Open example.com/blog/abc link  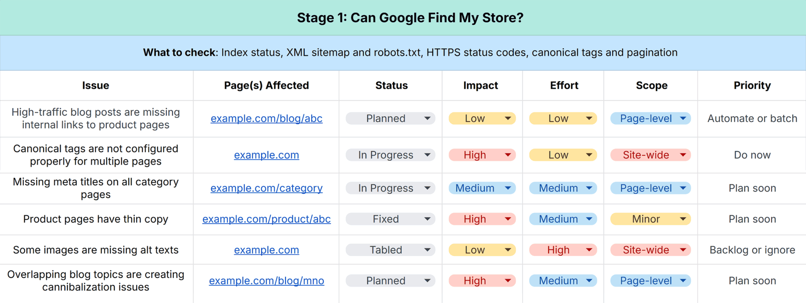point(267,119)
